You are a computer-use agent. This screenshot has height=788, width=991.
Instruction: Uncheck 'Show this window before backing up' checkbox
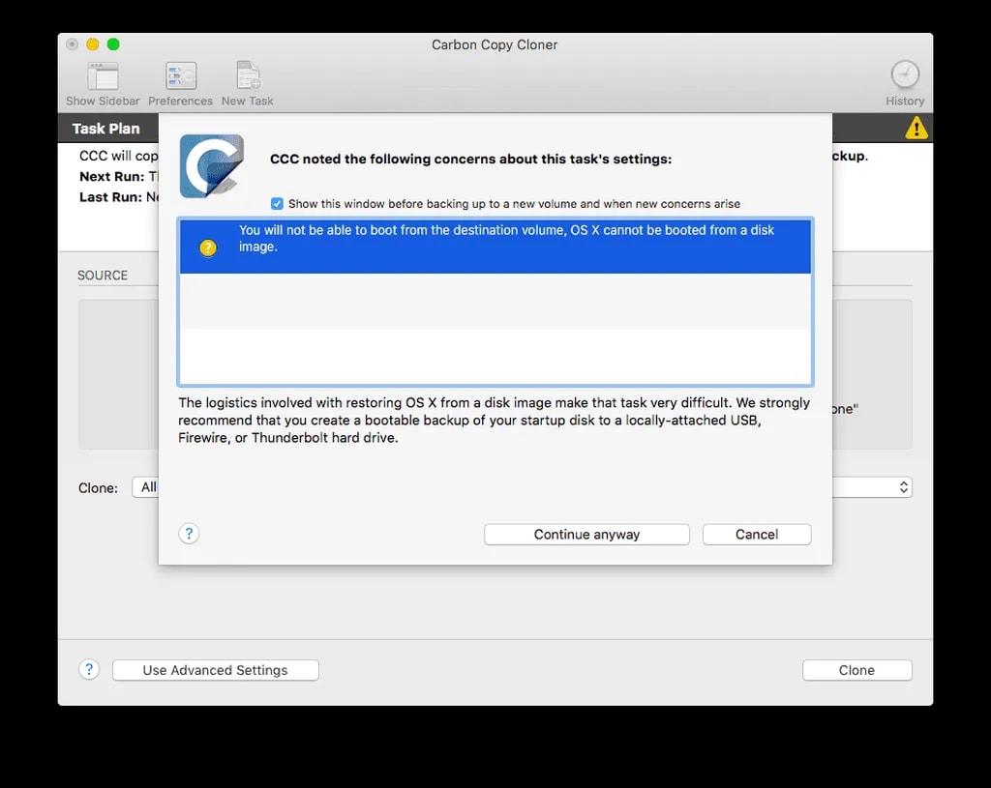point(277,204)
